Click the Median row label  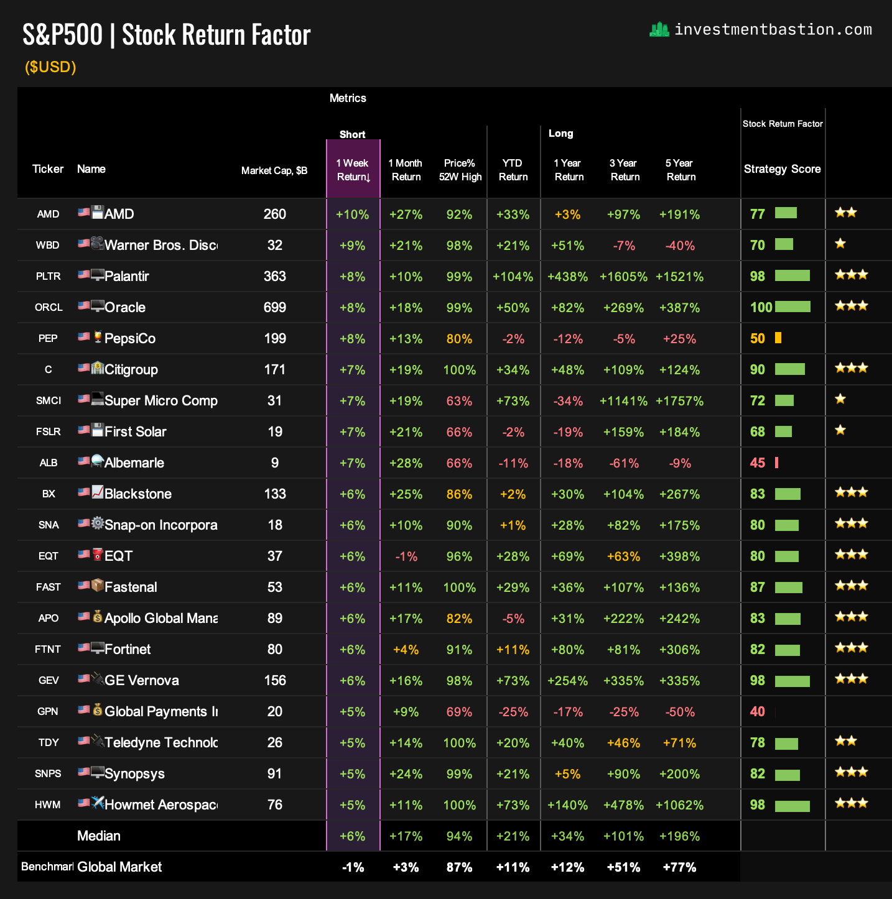[x=99, y=836]
